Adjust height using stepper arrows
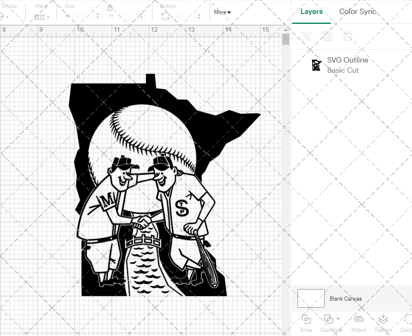412x336 pixels. [x=142, y=16]
